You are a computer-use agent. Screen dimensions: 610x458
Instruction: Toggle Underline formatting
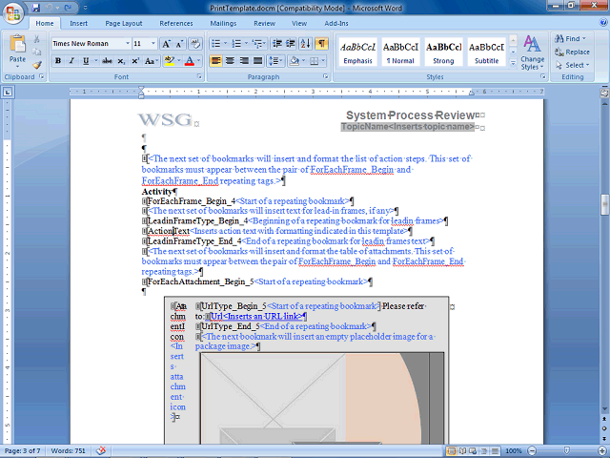coord(86,61)
